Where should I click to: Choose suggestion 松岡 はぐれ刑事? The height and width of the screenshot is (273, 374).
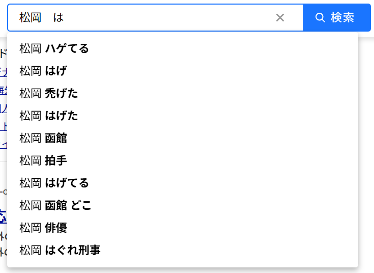tap(183, 250)
